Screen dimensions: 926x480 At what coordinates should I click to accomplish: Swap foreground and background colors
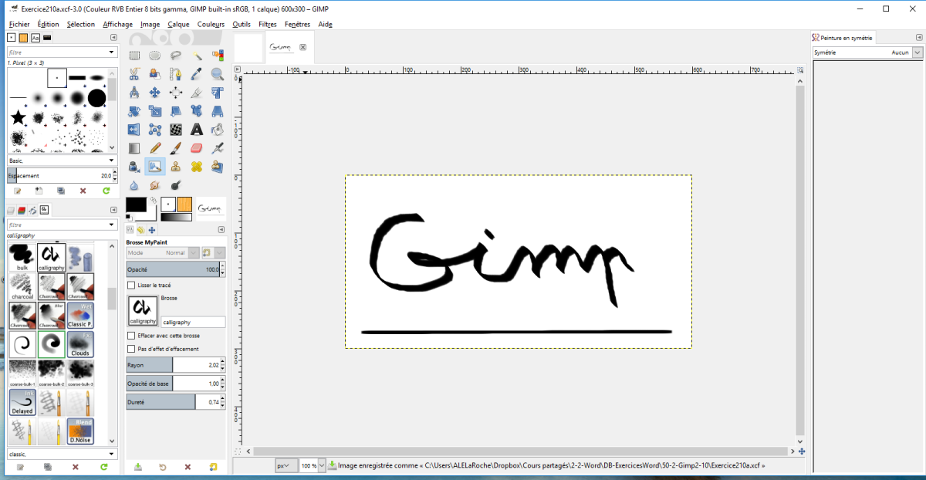(x=153, y=200)
